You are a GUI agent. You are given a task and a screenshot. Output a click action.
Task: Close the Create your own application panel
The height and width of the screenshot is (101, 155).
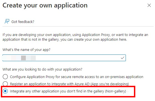coord(149,5)
